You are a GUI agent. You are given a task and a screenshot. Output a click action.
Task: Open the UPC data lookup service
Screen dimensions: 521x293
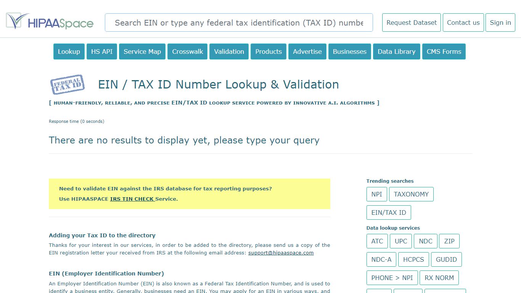pos(401,241)
